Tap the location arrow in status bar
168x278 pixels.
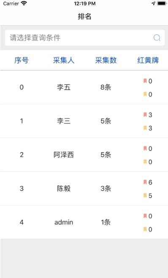point(154,3)
